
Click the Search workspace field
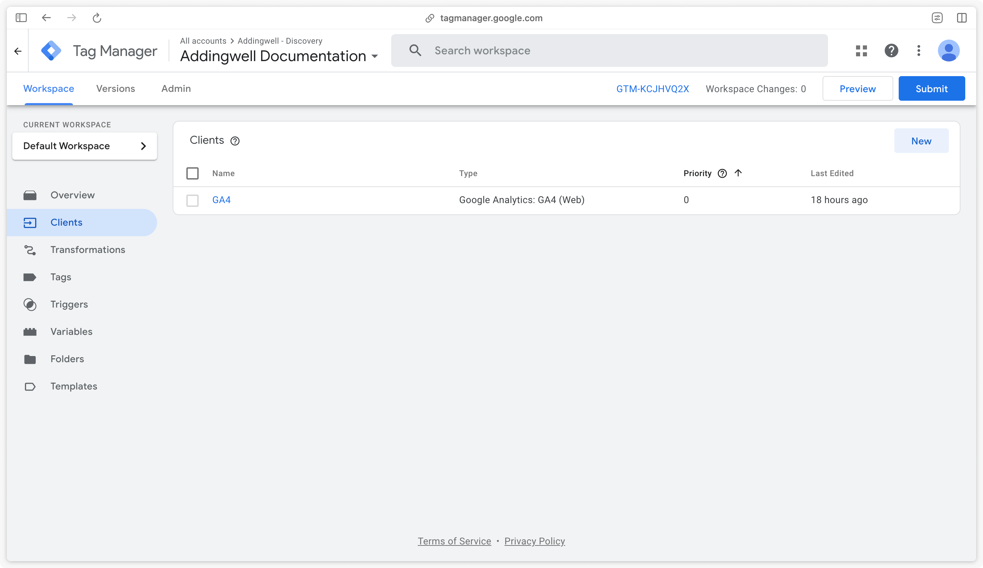(x=609, y=50)
